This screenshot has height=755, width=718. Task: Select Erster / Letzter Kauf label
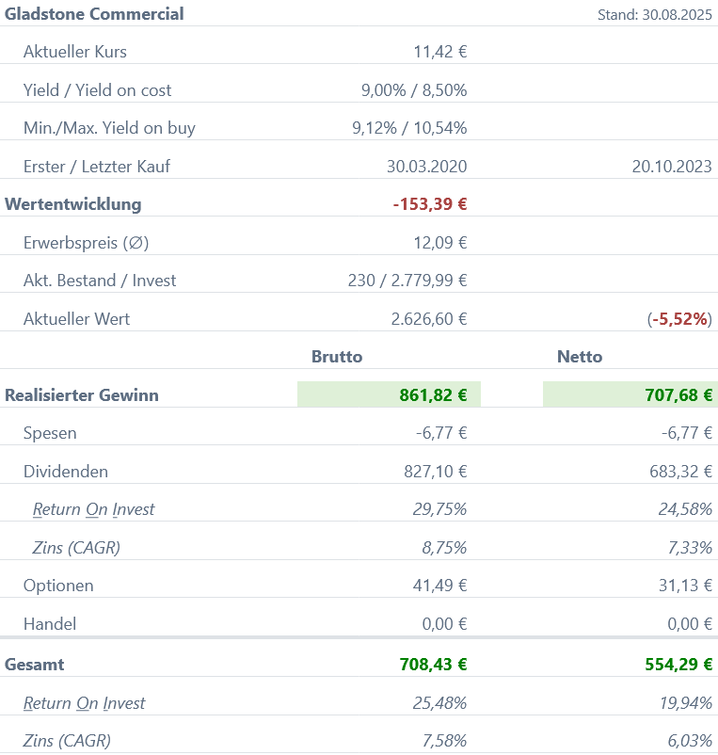tap(97, 167)
